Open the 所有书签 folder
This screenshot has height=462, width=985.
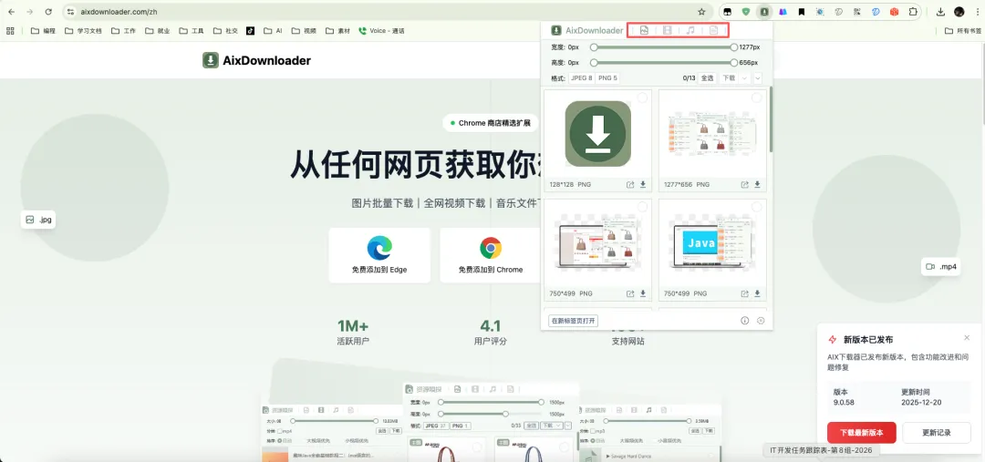pos(962,30)
